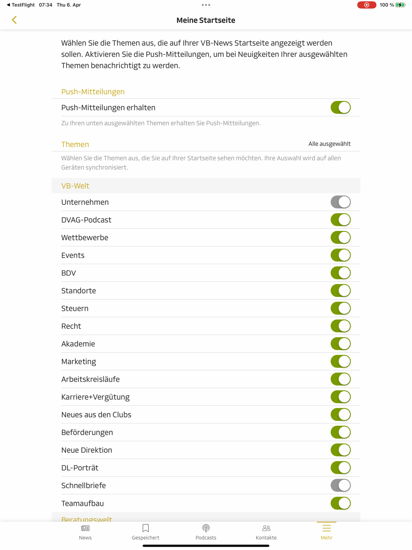Open the Mehr hamburger menu icon

coord(326,528)
